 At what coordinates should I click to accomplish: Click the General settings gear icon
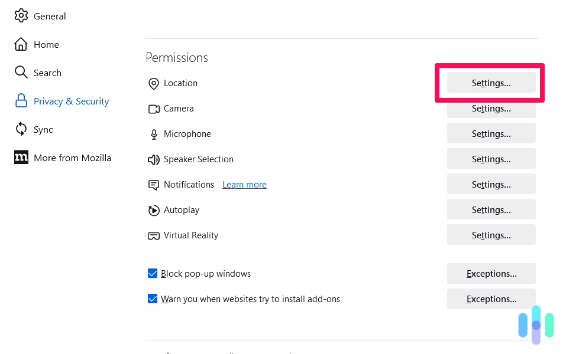[21, 15]
